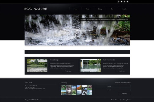Open the Fully Customizable building image

91,66
